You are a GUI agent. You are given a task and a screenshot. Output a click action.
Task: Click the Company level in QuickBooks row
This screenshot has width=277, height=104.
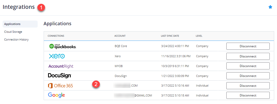(202, 46)
